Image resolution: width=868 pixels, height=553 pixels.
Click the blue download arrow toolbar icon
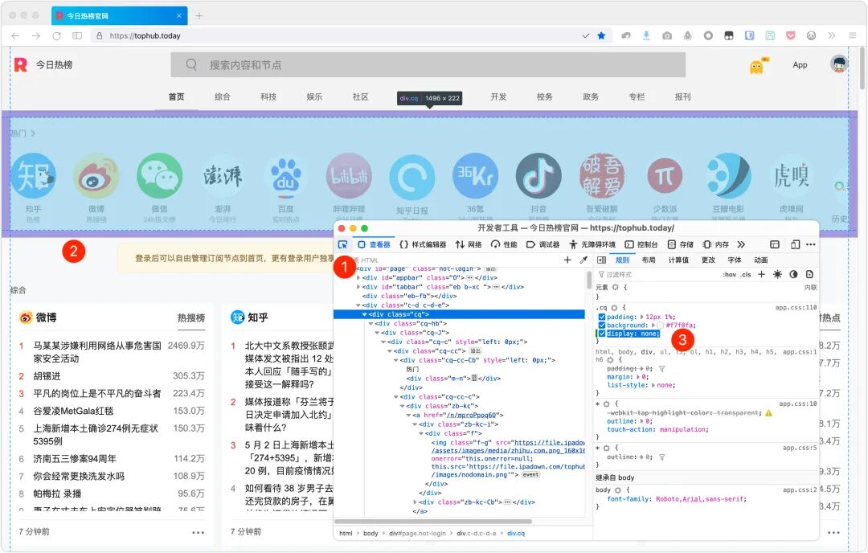click(x=646, y=35)
